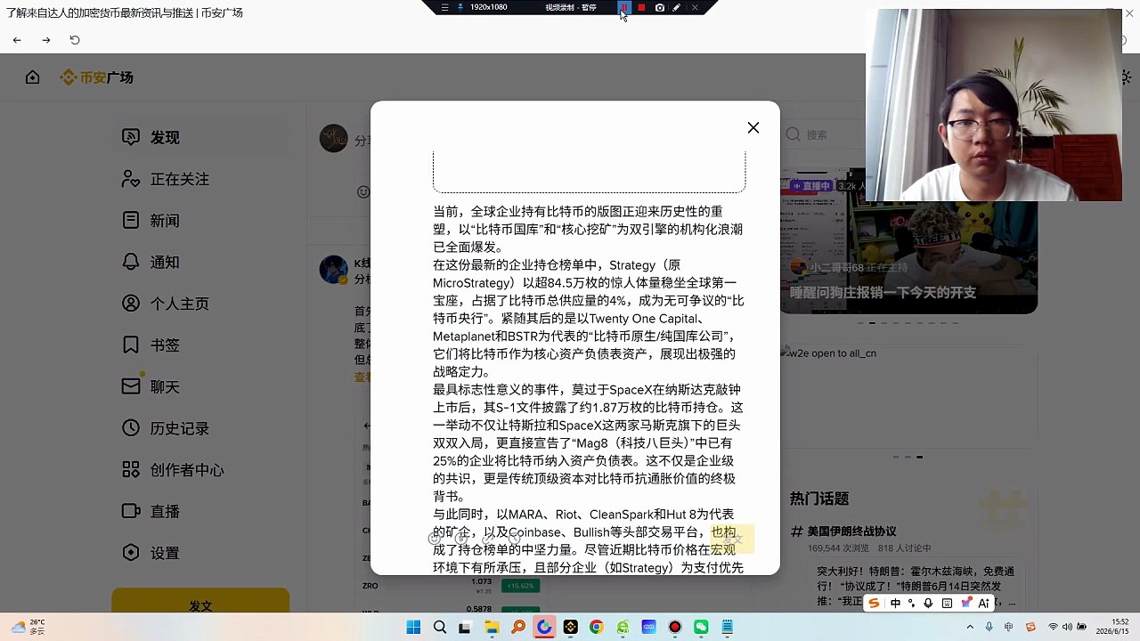Image resolution: width=1140 pixels, height=641 pixels.
Task: Click the 热门话题 trending topics heading
Action: (x=819, y=499)
